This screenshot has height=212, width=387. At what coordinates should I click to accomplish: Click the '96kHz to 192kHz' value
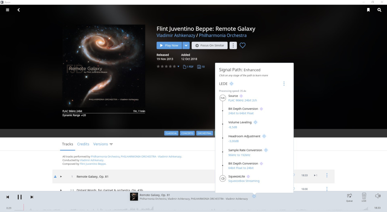239,155
